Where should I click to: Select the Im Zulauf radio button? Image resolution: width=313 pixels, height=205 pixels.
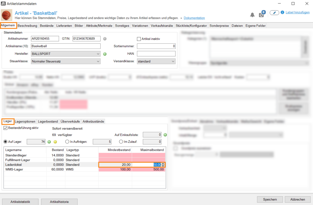121,142
